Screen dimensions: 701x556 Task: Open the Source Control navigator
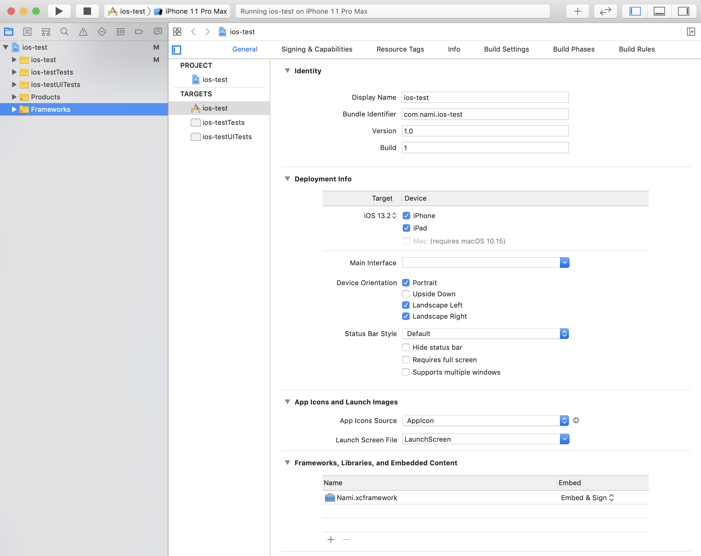tap(27, 31)
